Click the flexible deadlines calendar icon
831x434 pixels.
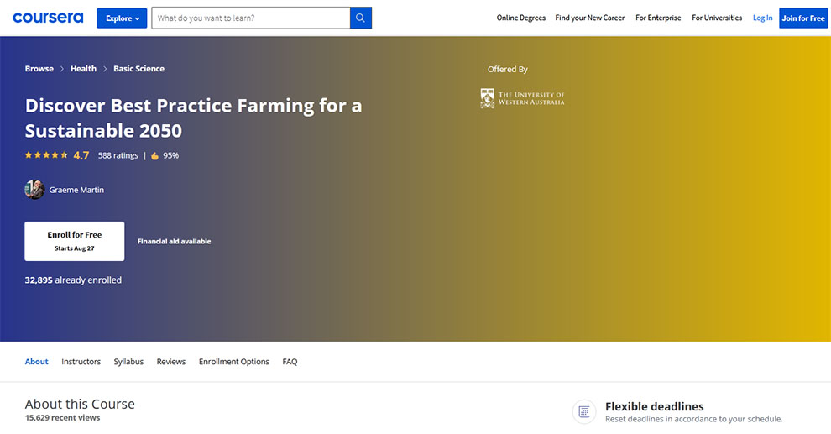point(584,411)
